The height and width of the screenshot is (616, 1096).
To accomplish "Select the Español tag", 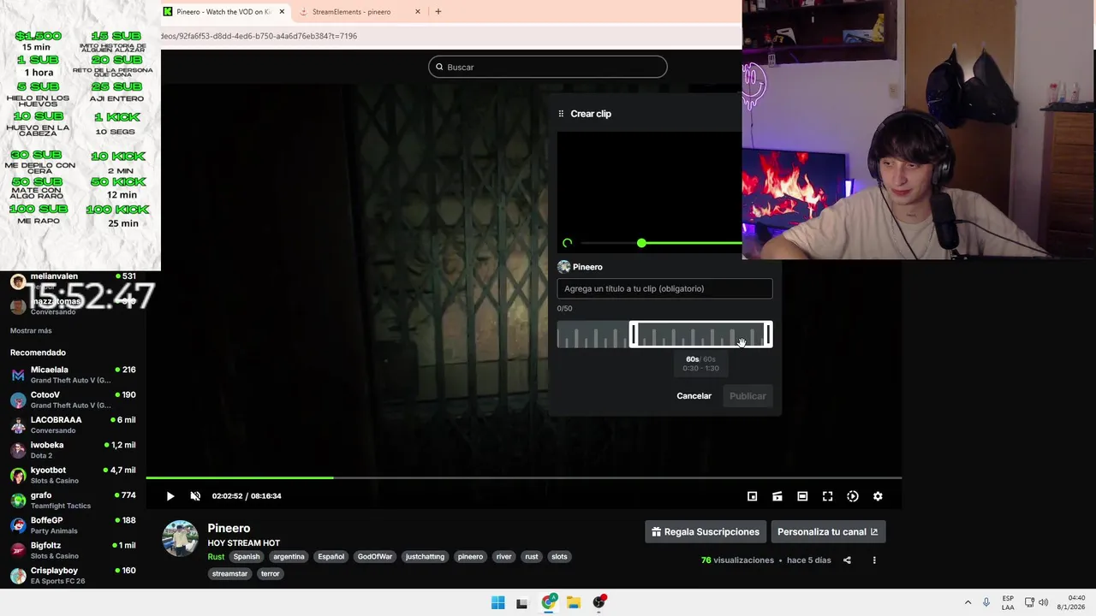I will point(331,557).
